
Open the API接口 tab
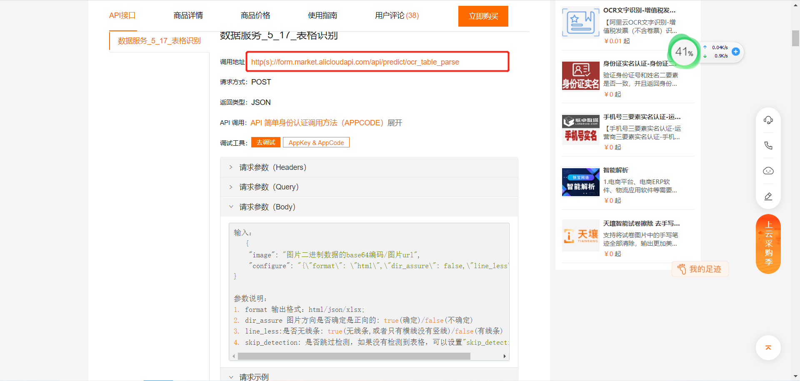pos(122,15)
